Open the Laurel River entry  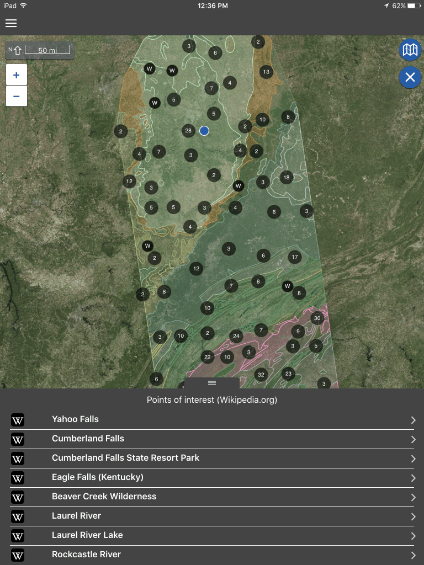tap(76, 516)
